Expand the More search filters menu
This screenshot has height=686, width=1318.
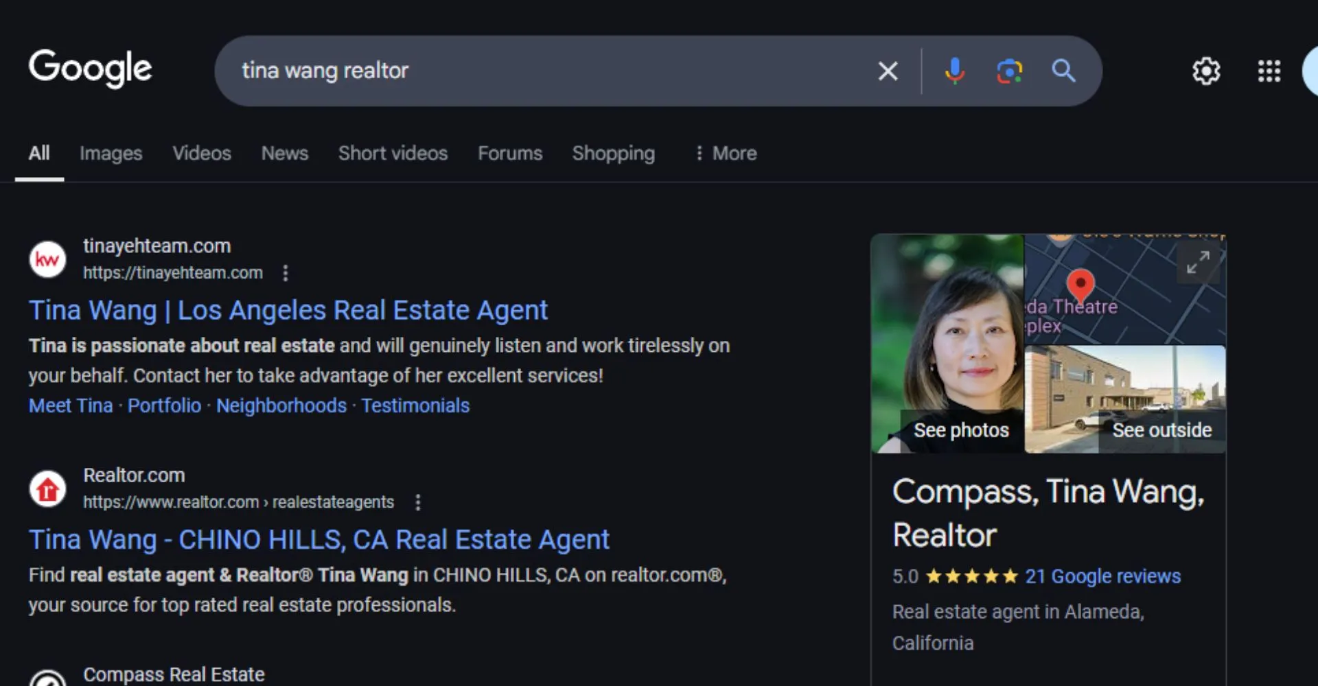(x=725, y=153)
